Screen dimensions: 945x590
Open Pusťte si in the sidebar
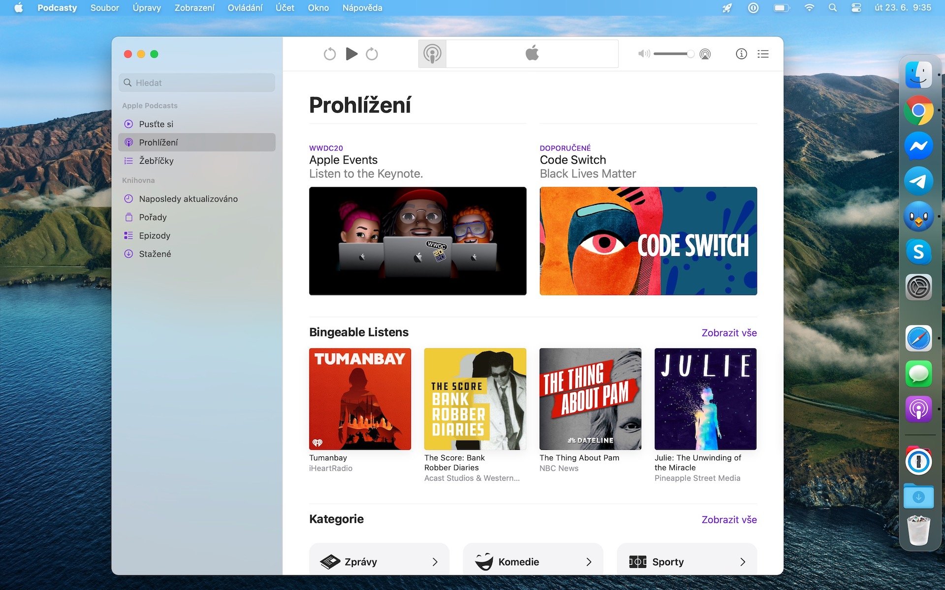(197, 124)
